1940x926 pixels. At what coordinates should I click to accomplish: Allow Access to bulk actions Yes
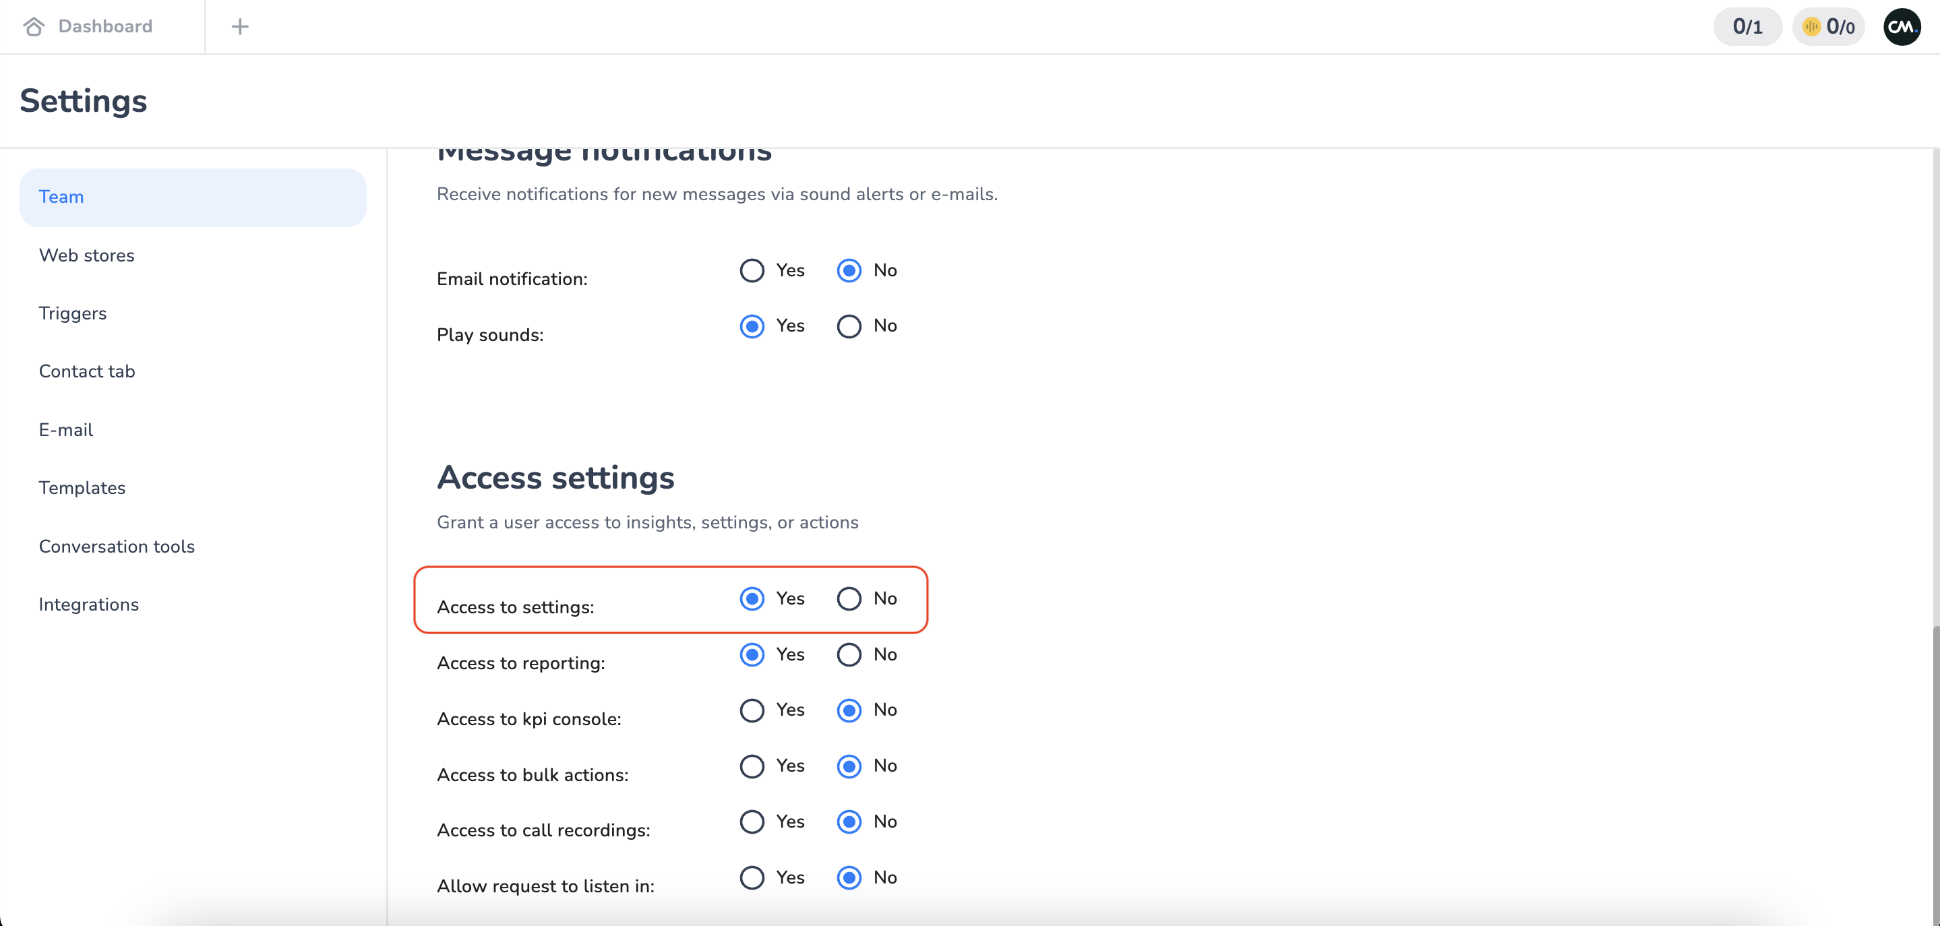[752, 766]
